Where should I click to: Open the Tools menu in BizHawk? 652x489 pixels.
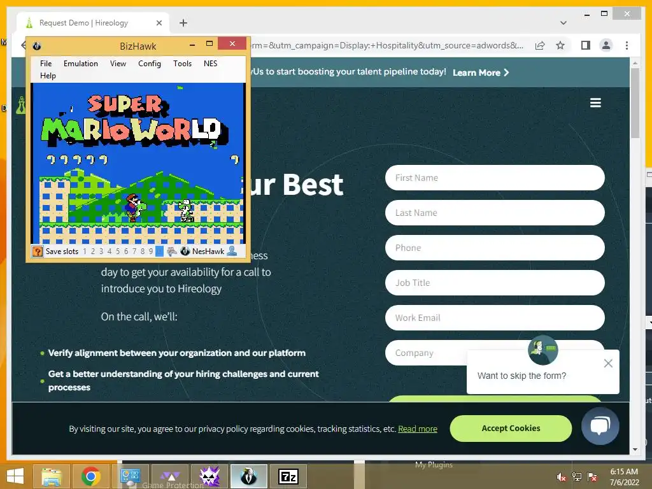click(183, 64)
